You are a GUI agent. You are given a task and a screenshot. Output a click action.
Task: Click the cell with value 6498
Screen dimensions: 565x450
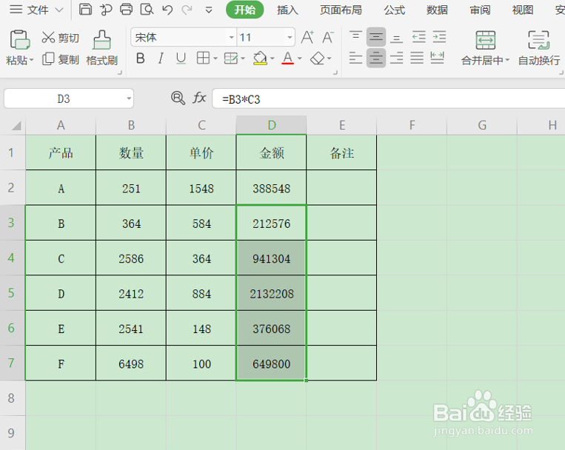131,363
